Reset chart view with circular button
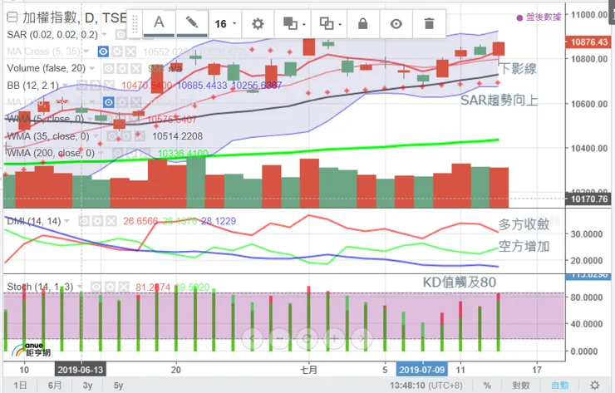The image size is (615, 393). [307, 338]
